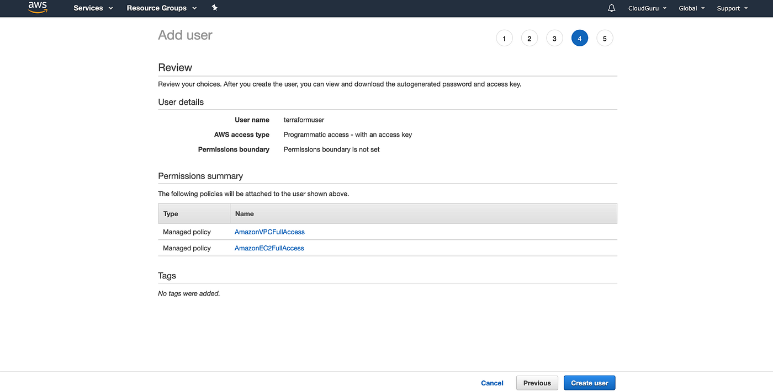This screenshot has width=773, height=392.
Task: Select the Type column header
Action: 170,213
